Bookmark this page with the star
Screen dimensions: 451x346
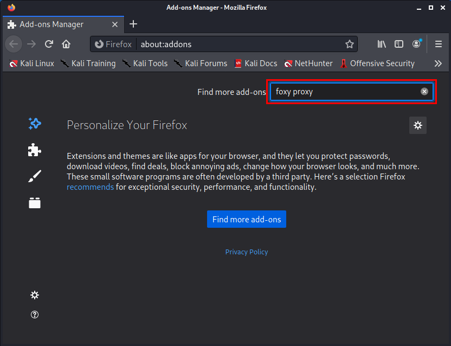(350, 44)
